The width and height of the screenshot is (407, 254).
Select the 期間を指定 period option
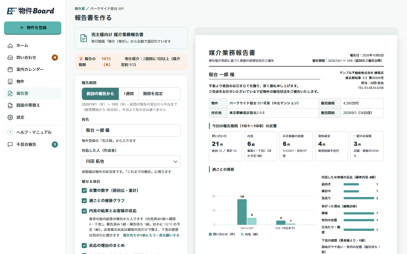(x=153, y=94)
